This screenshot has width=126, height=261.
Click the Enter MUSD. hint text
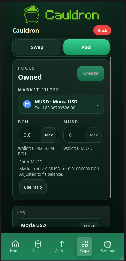point(31,162)
